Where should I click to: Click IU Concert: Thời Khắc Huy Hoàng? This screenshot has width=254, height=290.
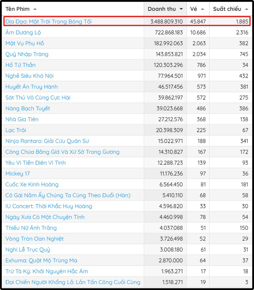coord(49,206)
